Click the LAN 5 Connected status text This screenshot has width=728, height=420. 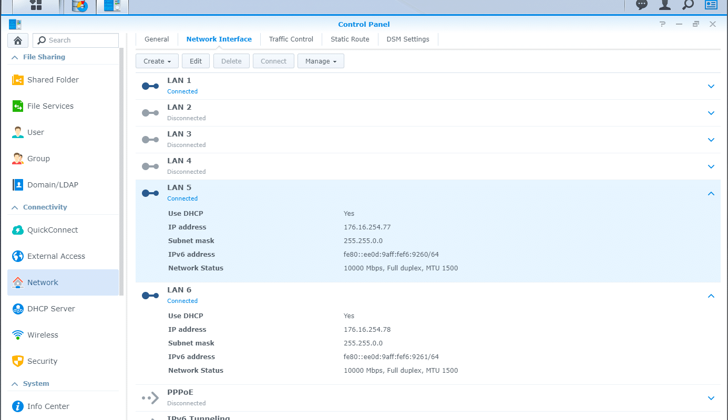[x=182, y=198]
